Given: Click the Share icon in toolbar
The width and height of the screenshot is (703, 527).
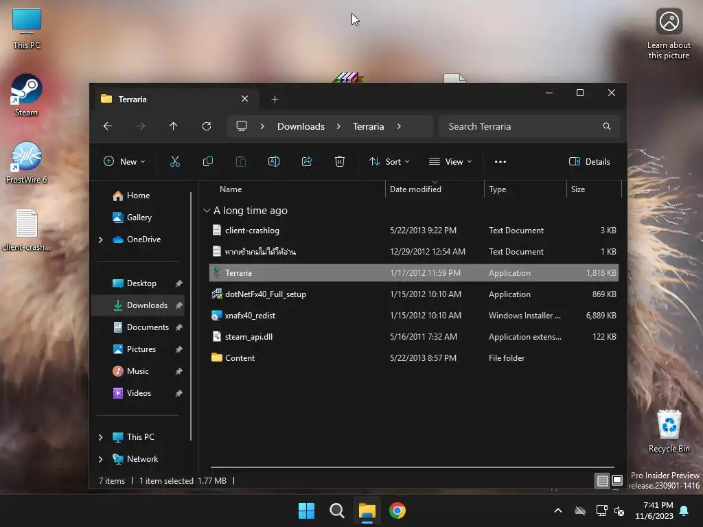Looking at the screenshot, I should pyautogui.click(x=307, y=162).
